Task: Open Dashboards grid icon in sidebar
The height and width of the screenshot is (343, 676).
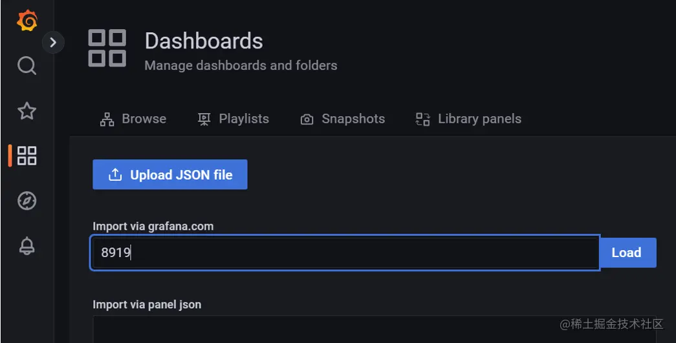Action: tap(27, 156)
